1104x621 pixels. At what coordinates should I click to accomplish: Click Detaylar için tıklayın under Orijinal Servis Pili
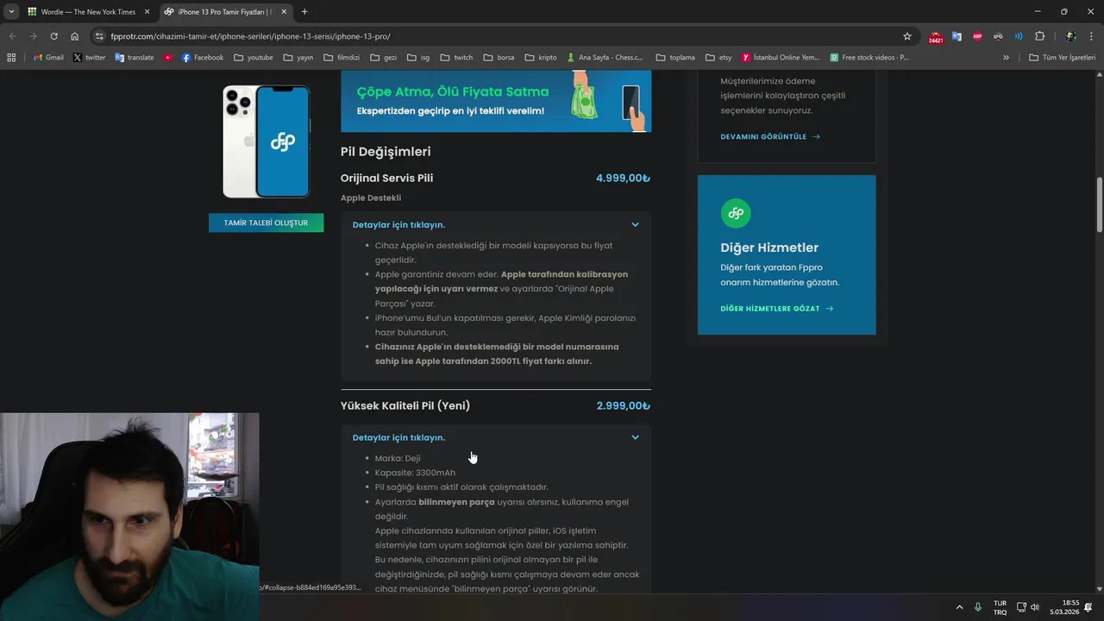pyautogui.click(x=398, y=225)
